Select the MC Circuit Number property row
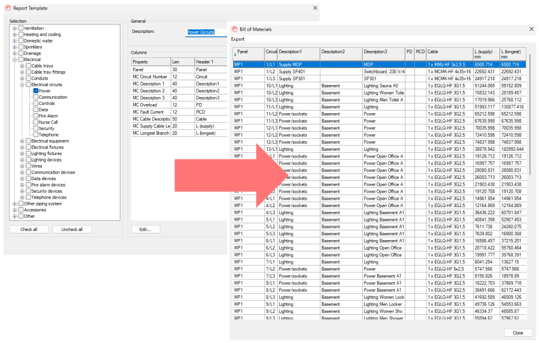The width and height of the screenshot is (539, 343). pyautogui.click(x=179, y=77)
